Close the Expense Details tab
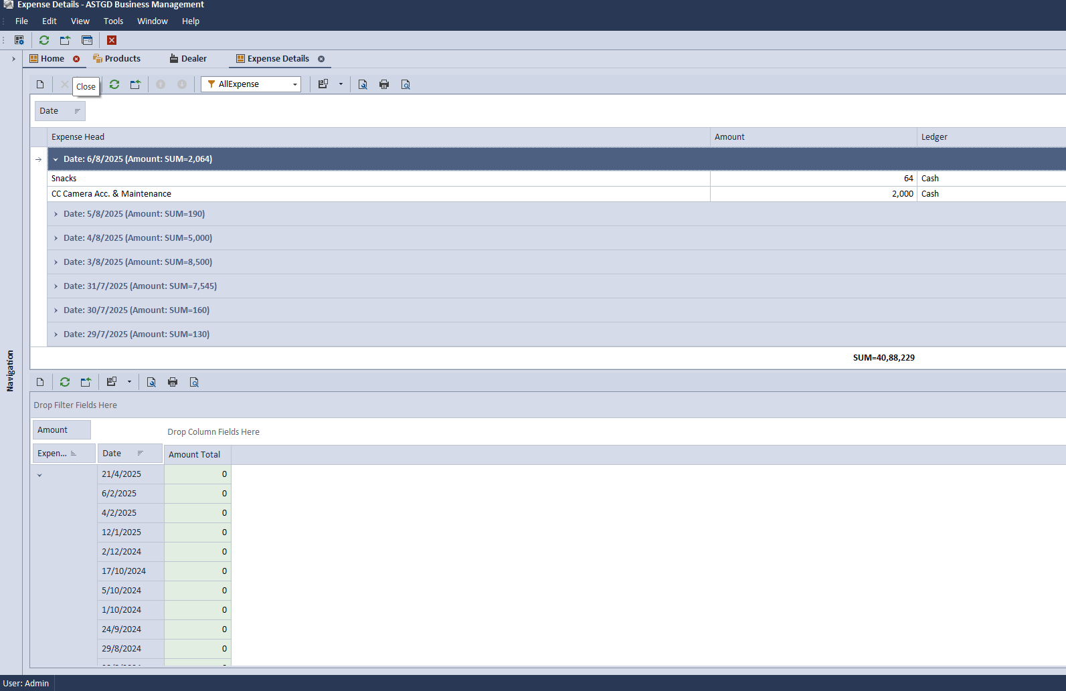Viewport: 1066px width, 691px height. pyautogui.click(x=321, y=59)
